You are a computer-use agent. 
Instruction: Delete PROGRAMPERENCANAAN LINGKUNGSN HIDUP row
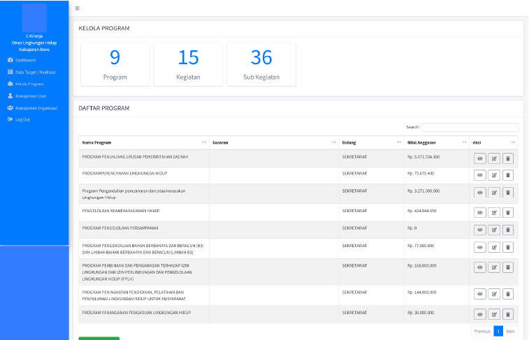point(508,175)
